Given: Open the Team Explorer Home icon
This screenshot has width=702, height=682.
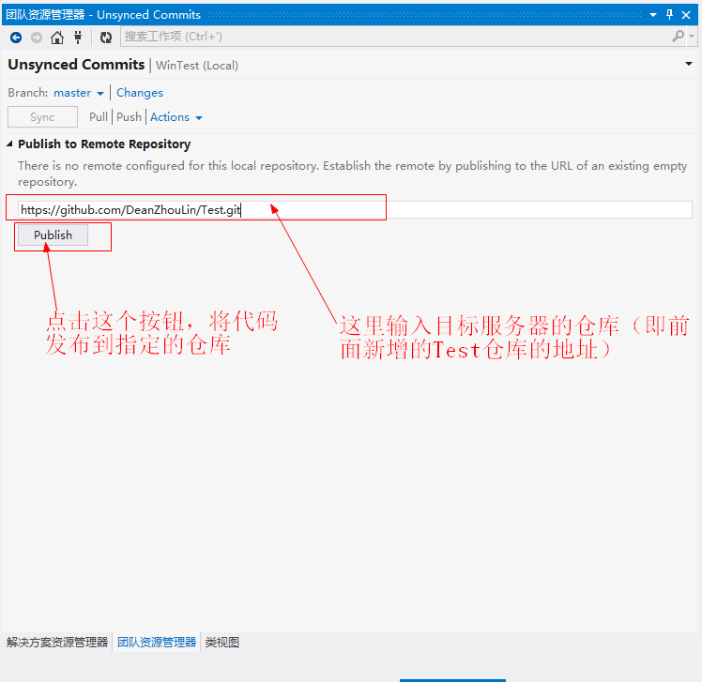Looking at the screenshot, I should coord(57,38).
